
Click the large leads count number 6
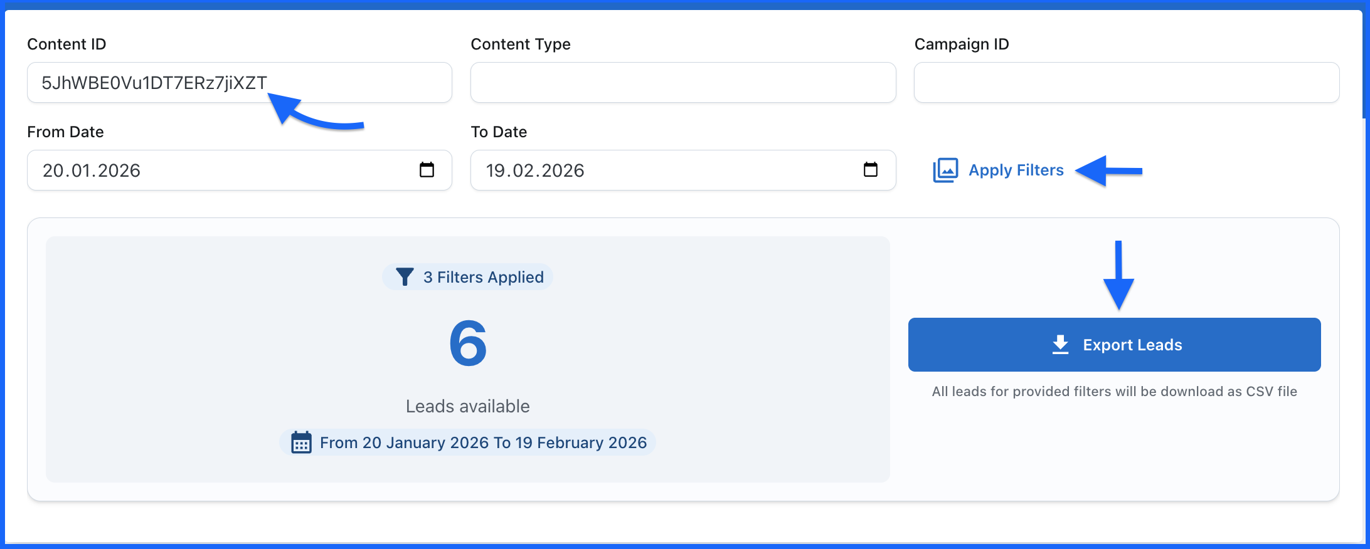pos(468,343)
